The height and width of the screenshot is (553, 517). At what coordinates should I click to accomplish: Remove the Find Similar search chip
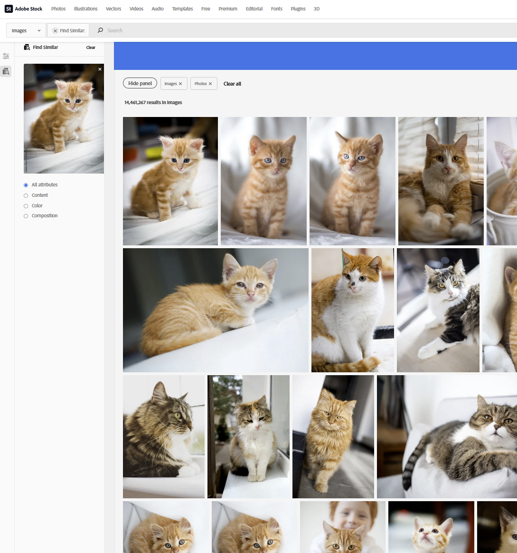[55, 30]
